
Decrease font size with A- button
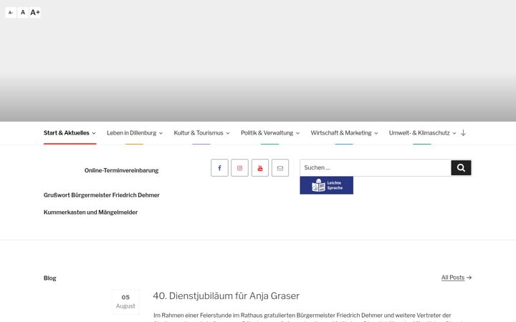pos(11,12)
